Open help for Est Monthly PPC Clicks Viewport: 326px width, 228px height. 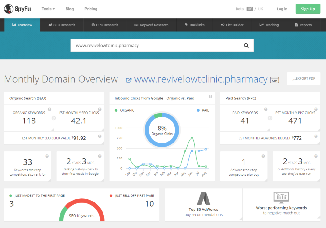tap(316, 109)
